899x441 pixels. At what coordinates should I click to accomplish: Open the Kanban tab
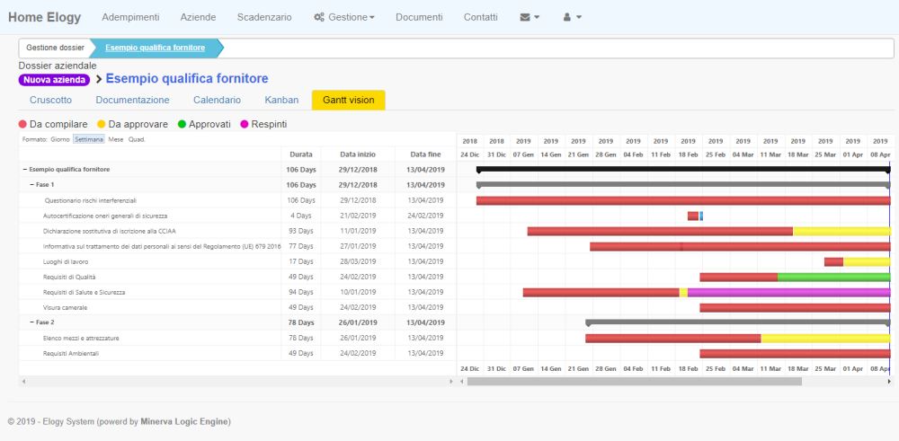coord(281,100)
